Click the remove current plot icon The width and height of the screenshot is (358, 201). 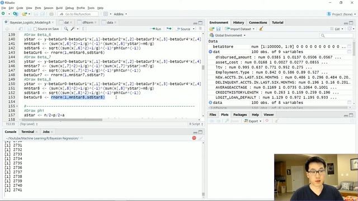pyautogui.click(x=267, y=121)
